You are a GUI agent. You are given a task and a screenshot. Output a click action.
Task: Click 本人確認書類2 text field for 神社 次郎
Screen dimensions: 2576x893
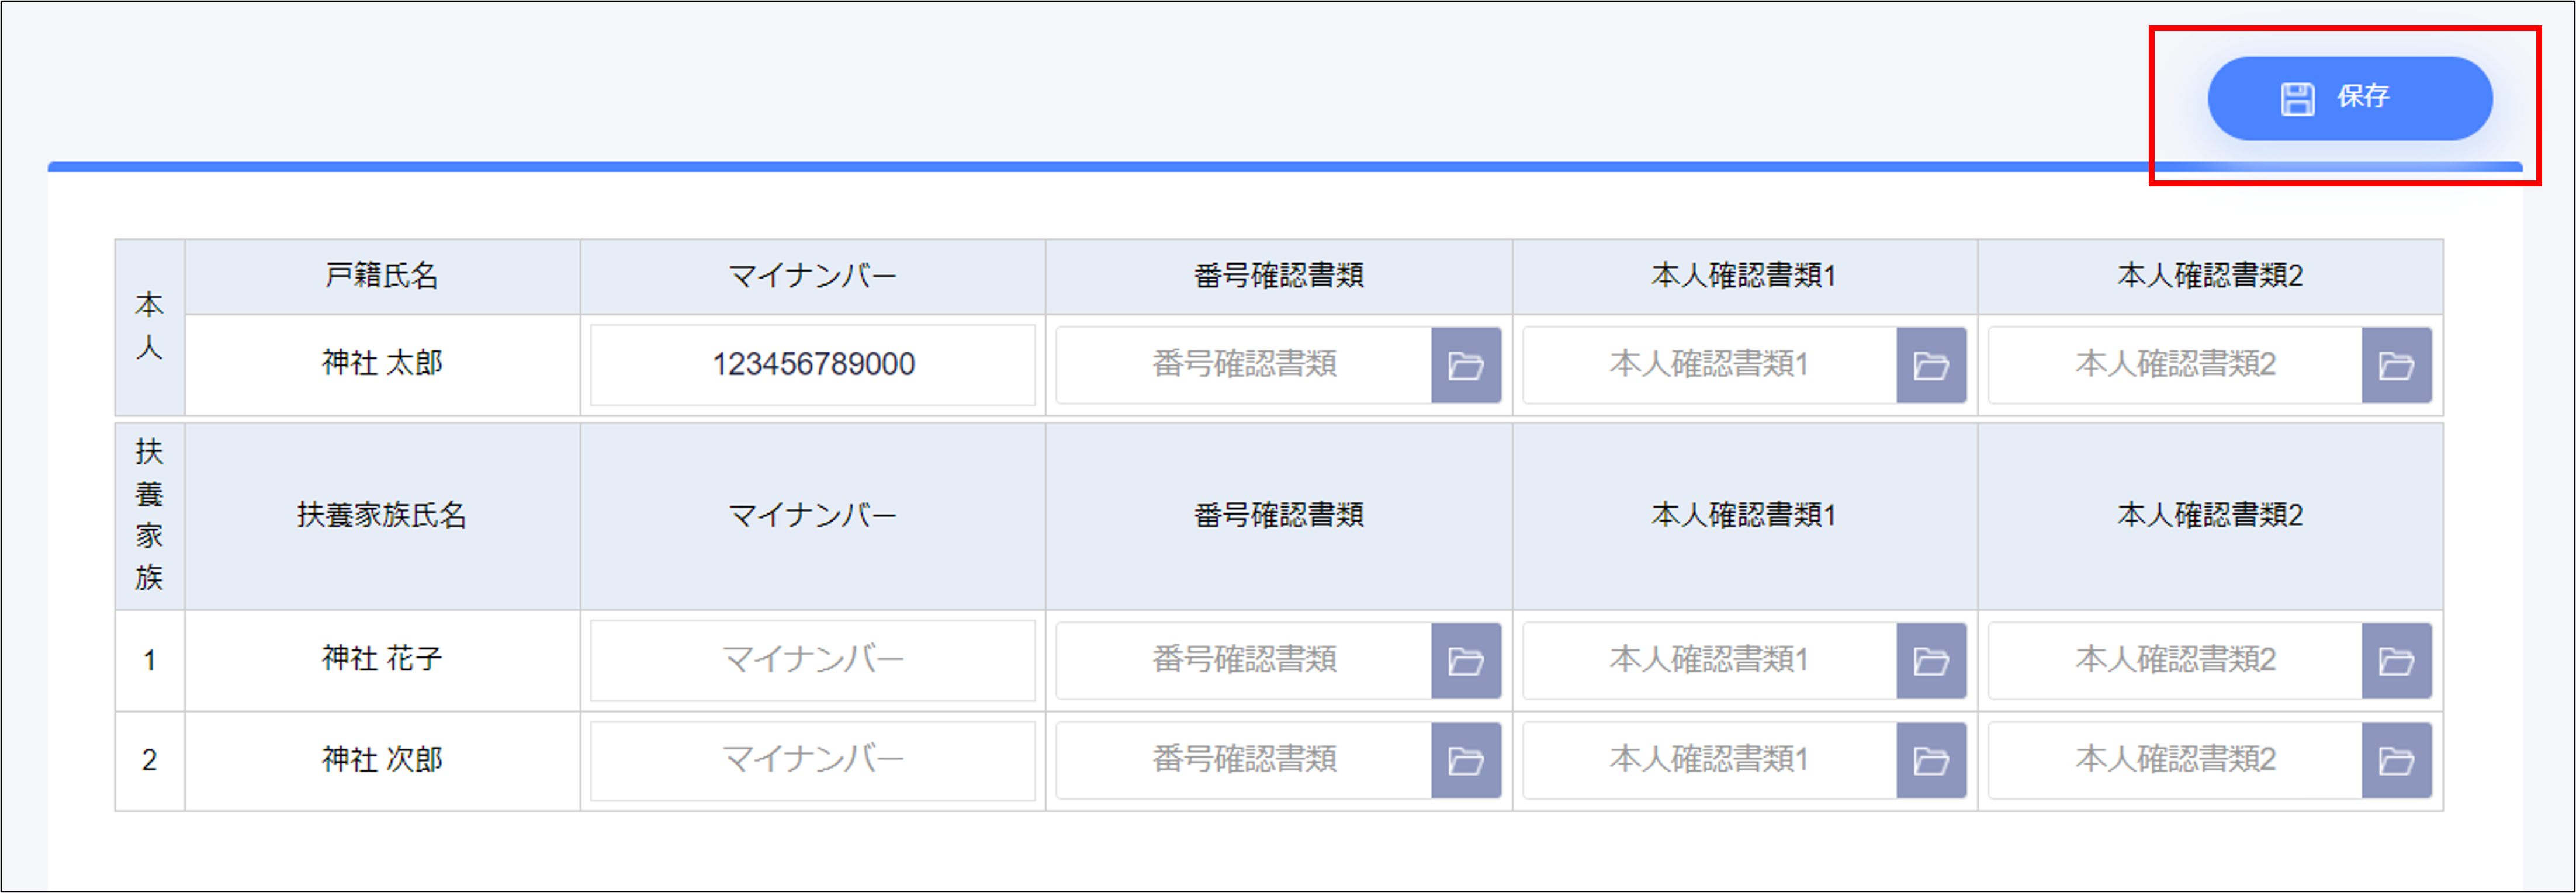pyautogui.click(x=2174, y=760)
